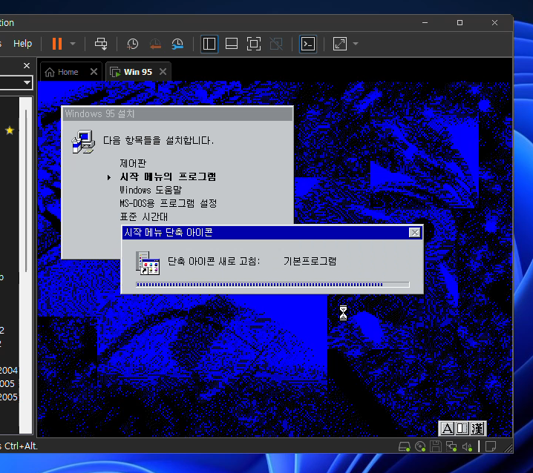The width and height of the screenshot is (533, 473).
Task: Click the IME 漢 Hanja conversion button
Action: pyautogui.click(x=477, y=429)
